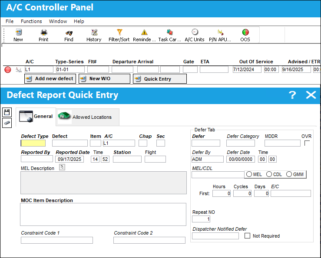Click the save floppy disk icon
The image size is (321, 258).
coord(7,112)
